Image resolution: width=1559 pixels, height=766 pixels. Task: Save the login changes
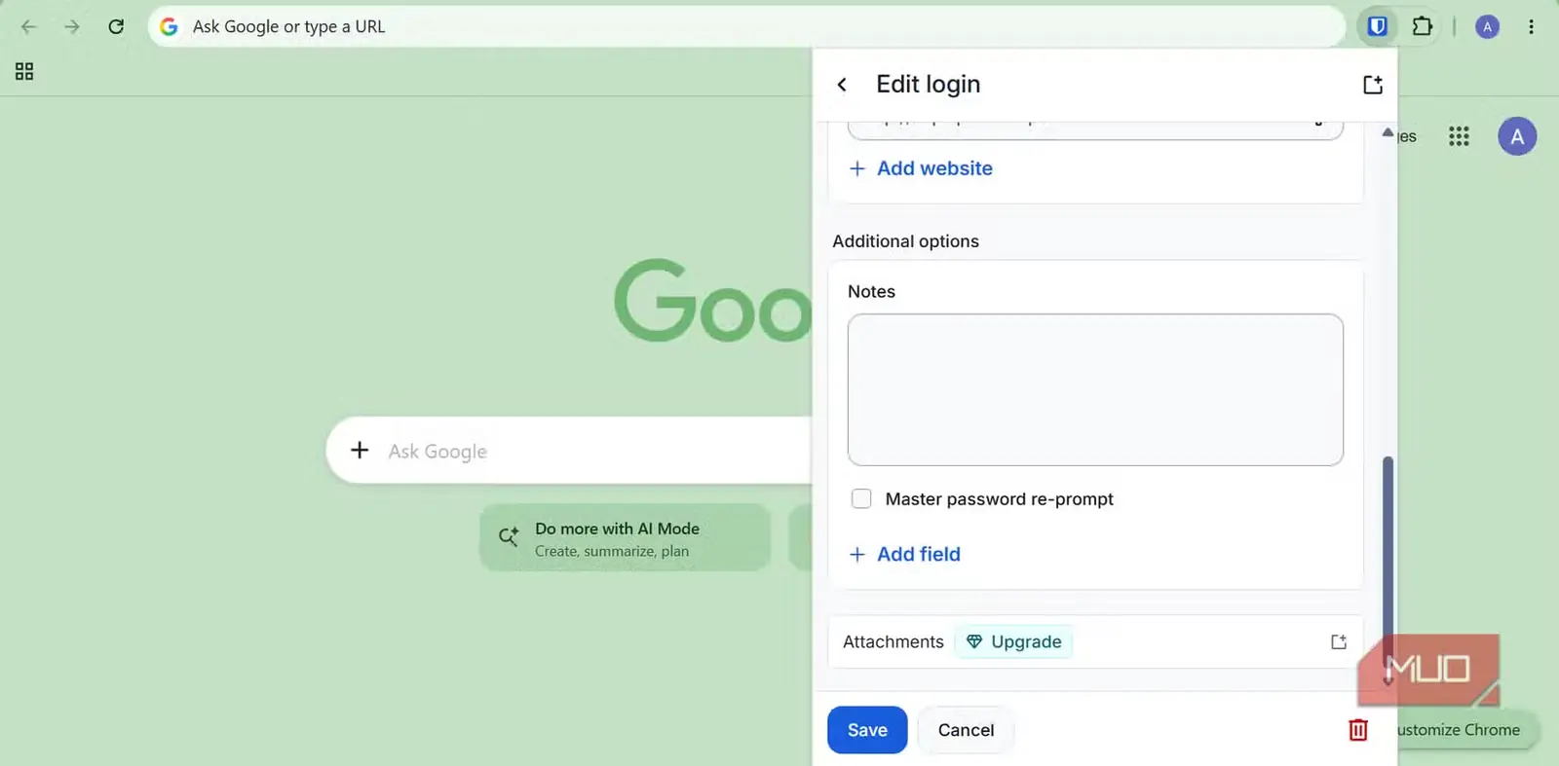click(x=867, y=730)
